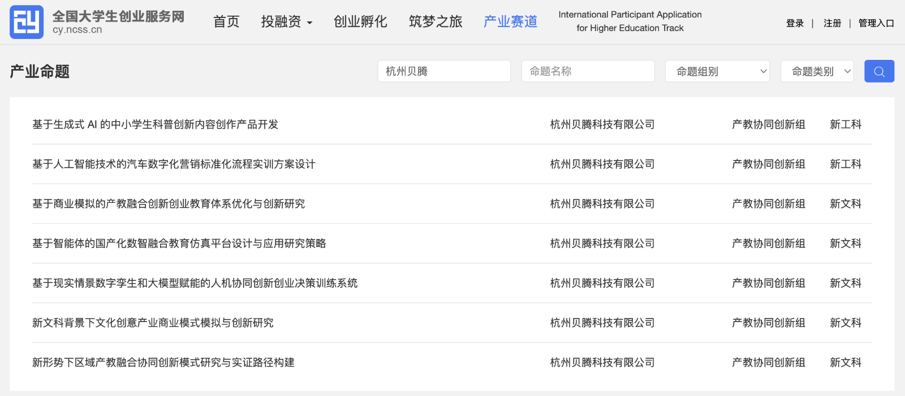Expand the 命题组别 dropdown
The width and height of the screenshot is (905, 396).
717,71
